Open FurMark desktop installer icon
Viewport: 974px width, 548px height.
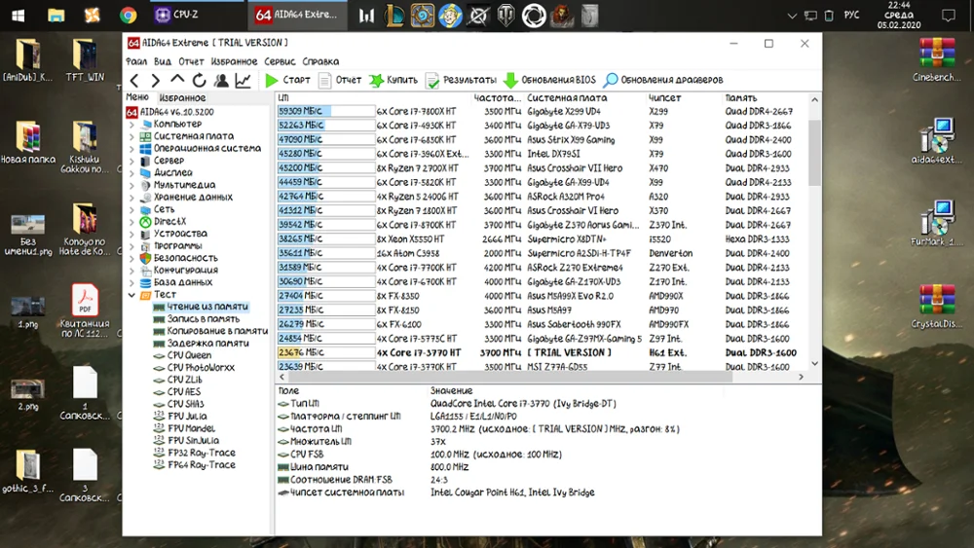[x=936, y=224]
